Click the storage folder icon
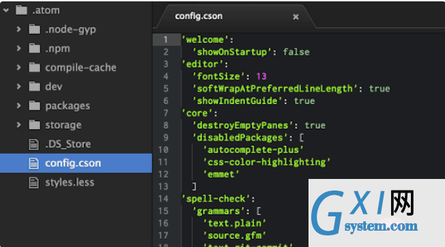The height and width of the screenshot is (247, 445). pos(34,125)
